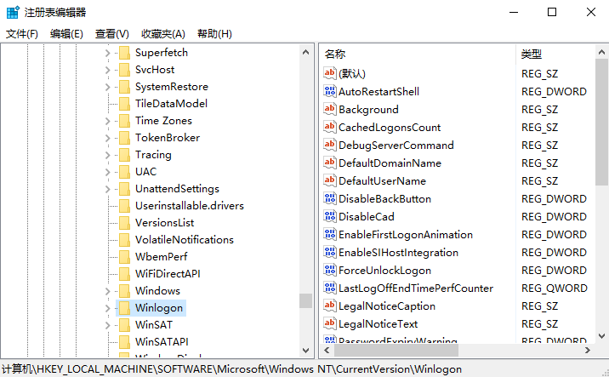Click the value list vertical scrollbar thumb
This screenshot has height=377, width=609.
601,122
